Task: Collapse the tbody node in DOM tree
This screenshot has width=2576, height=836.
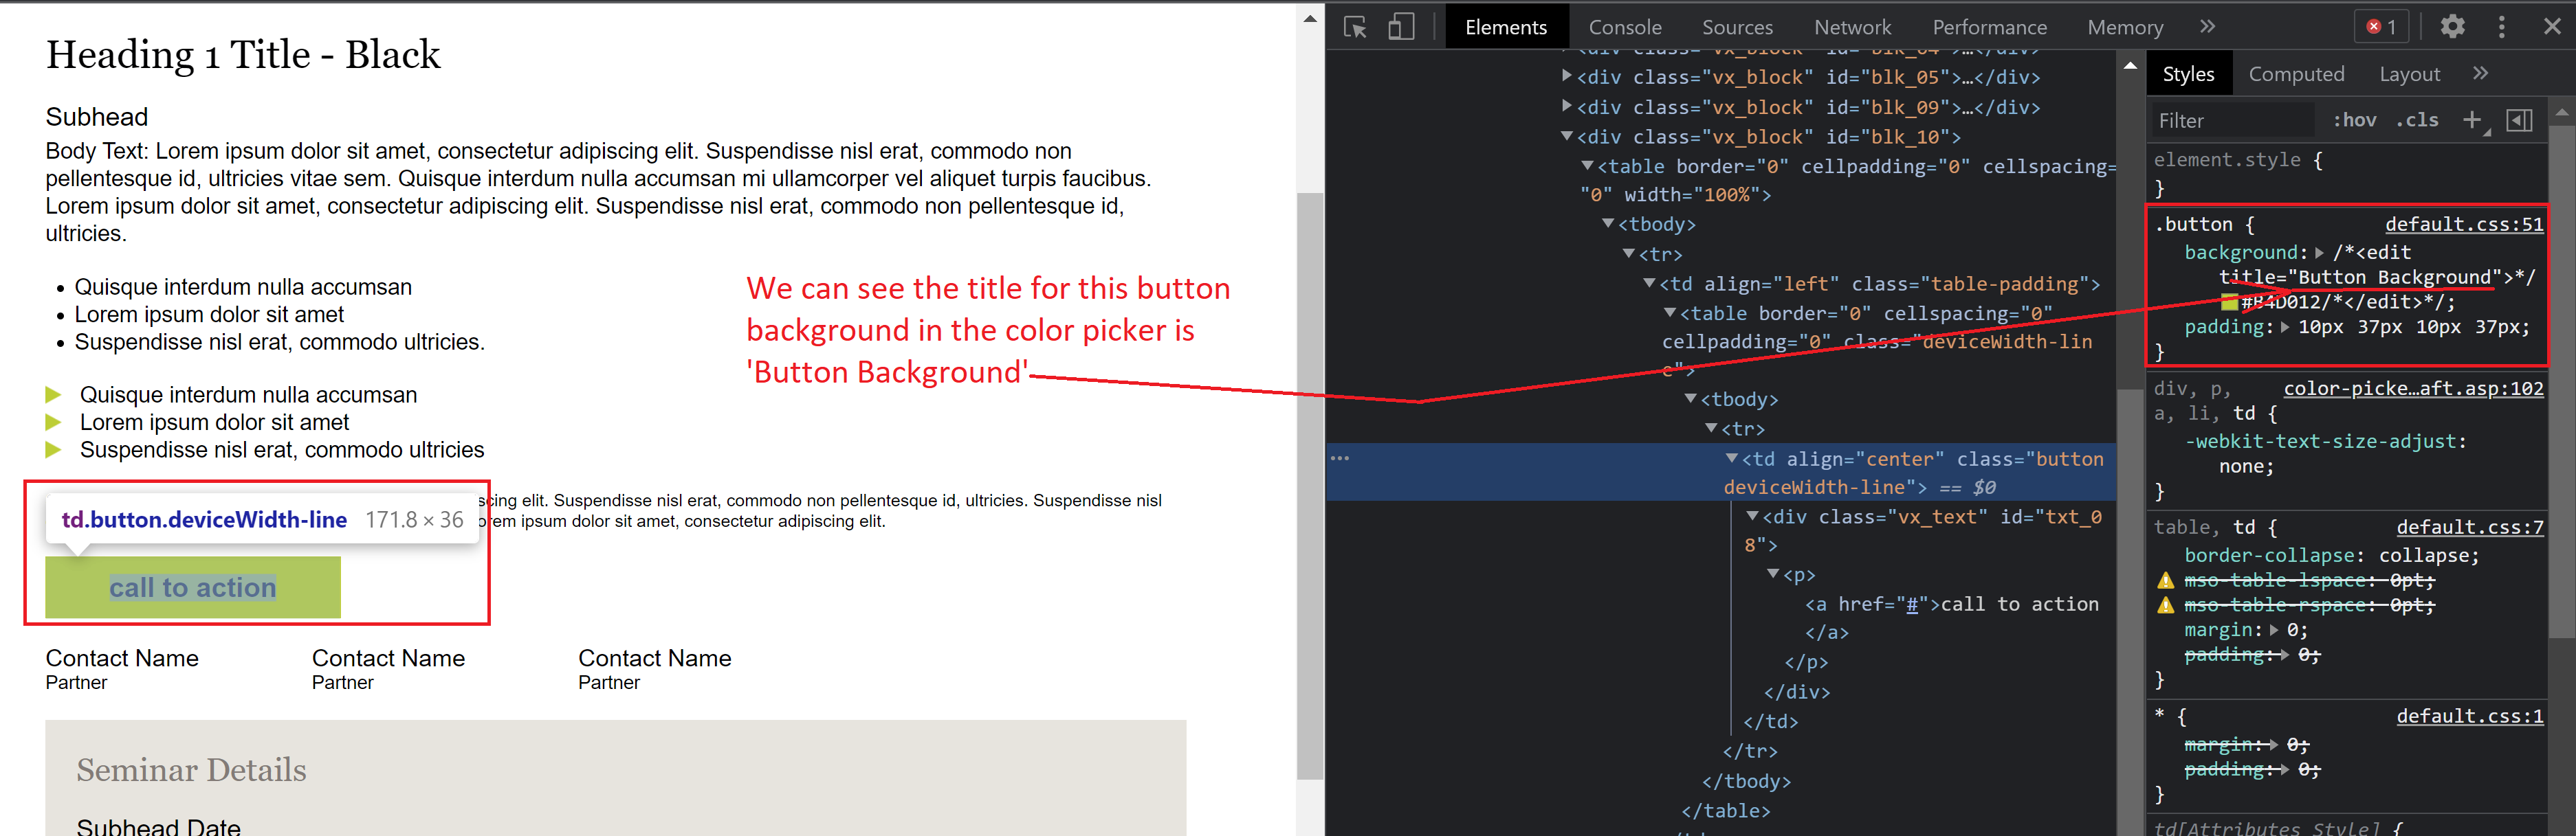Action: click(x=1607, y=224)
